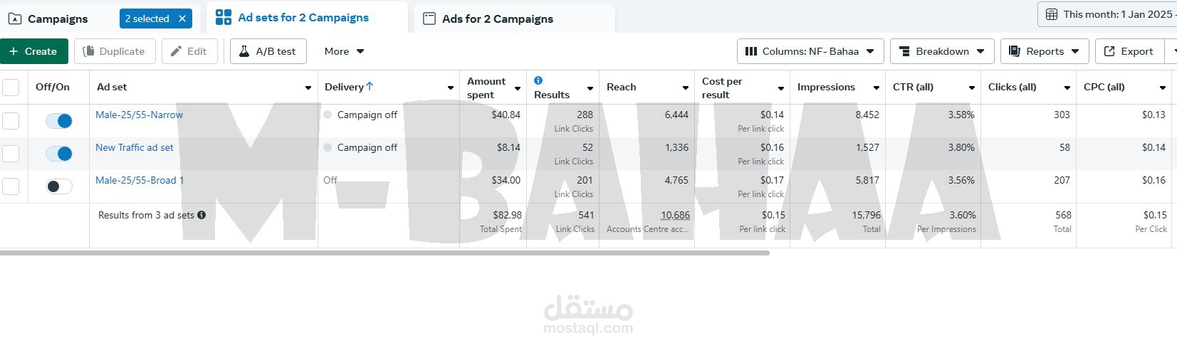The image size is (1177, 343).
Task: Click info icon beside Results from 3 ad sets
Action: (x=202, y=215)
